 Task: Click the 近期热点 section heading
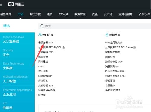pos(115,35)
